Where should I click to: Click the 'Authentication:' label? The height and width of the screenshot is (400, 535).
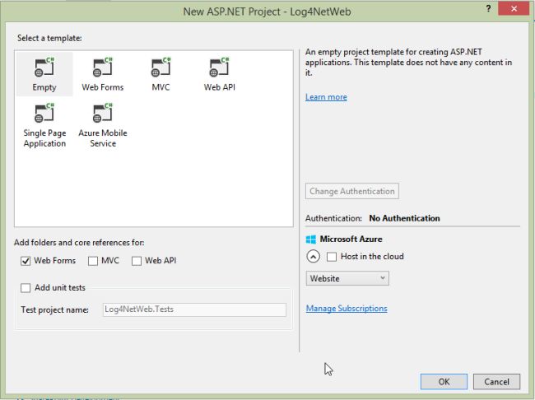click(x=333, y=218)
